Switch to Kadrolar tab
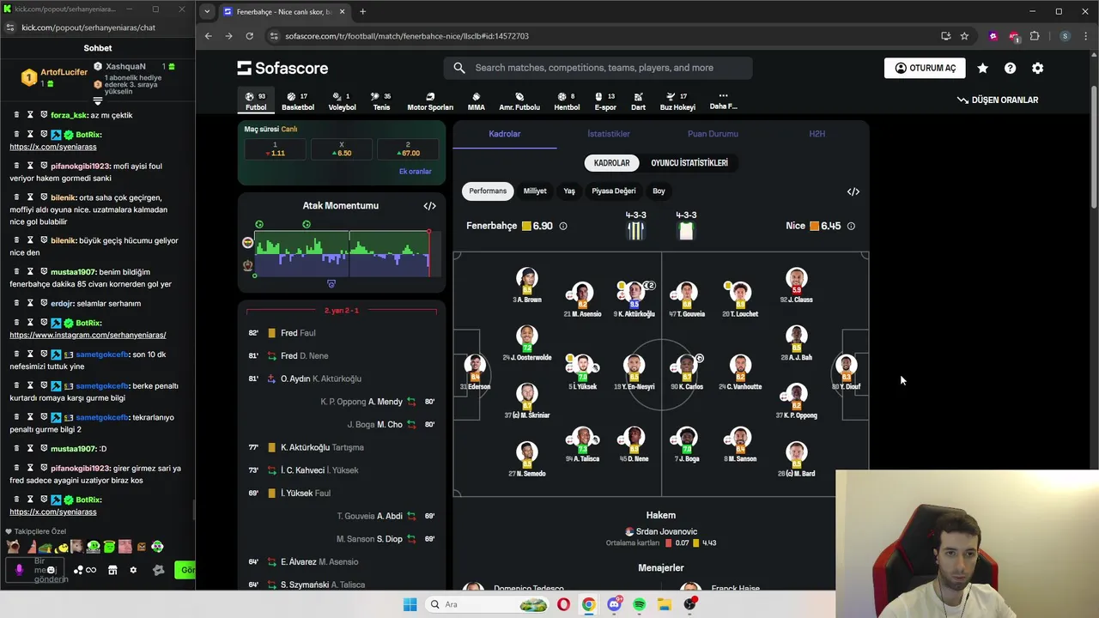The height and width of the screenshot is (618, 1099). pos(505,134)
